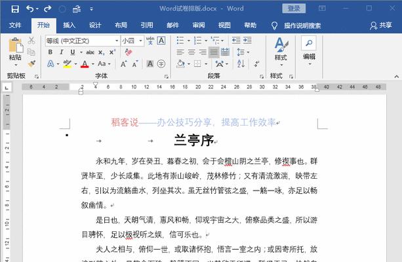Viewport: 402px width, 262px height.
Task: Apply enclosed character 字 icon
Action: pos(161,64)
